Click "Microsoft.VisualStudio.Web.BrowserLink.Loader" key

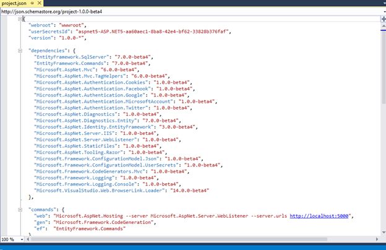pyautogui.click(x=99, y=191)
